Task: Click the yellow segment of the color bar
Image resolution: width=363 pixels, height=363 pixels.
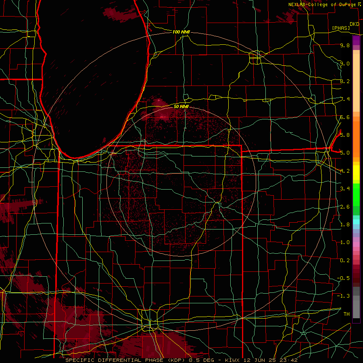Action: (356, 173)
